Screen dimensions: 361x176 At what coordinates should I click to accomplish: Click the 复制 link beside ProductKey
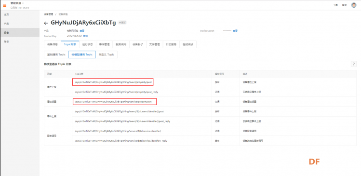[85, 36]
